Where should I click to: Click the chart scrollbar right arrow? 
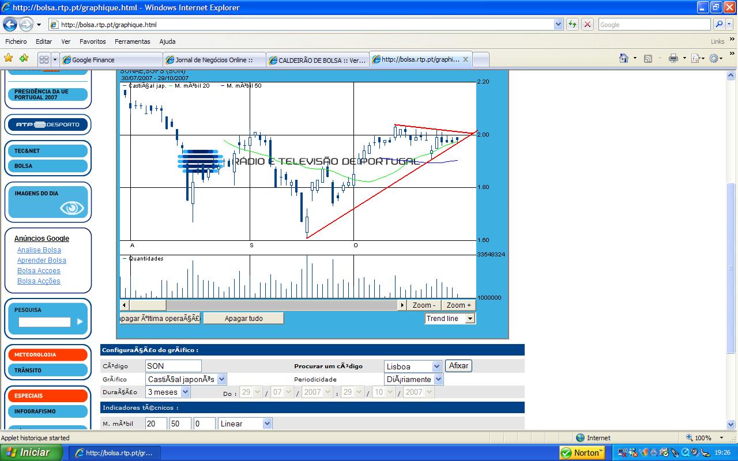402,305
